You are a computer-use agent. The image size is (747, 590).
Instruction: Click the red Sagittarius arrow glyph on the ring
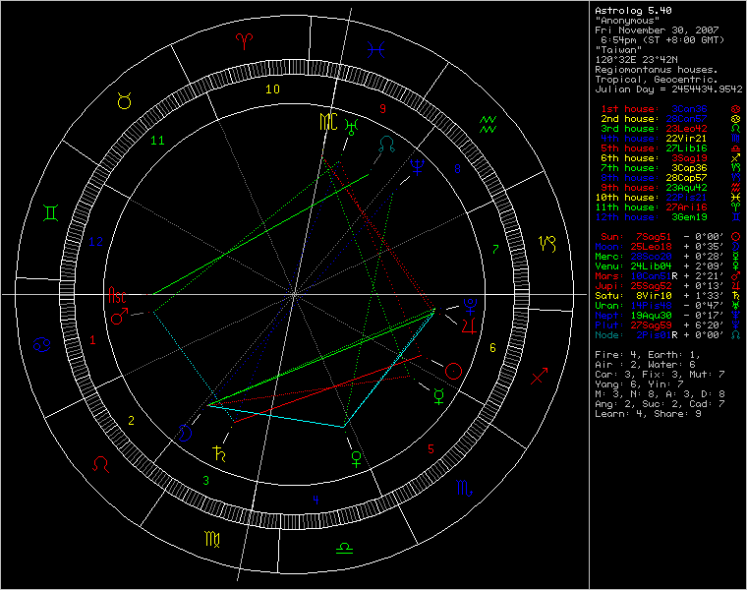coord(540,376)
